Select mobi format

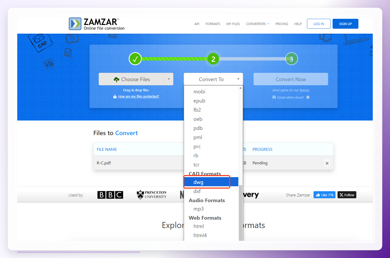click(x=211, y=92)
